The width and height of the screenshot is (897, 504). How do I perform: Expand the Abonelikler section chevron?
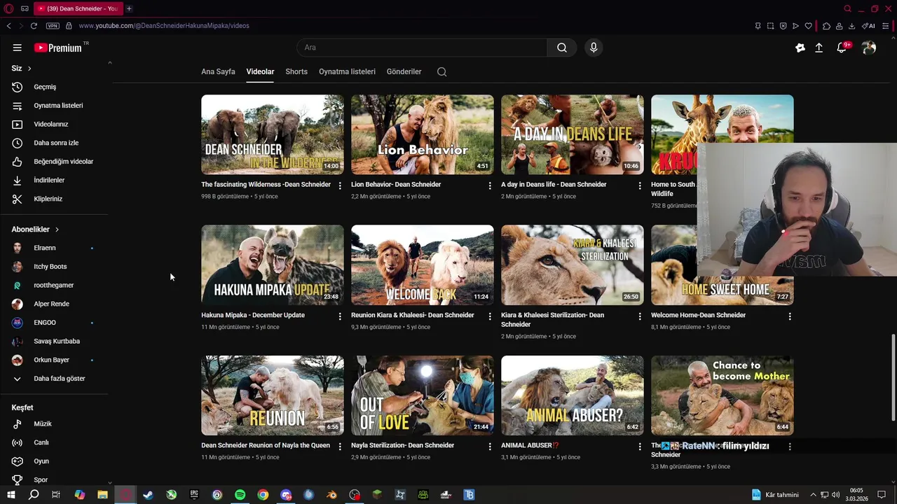[x=57, y=230]
